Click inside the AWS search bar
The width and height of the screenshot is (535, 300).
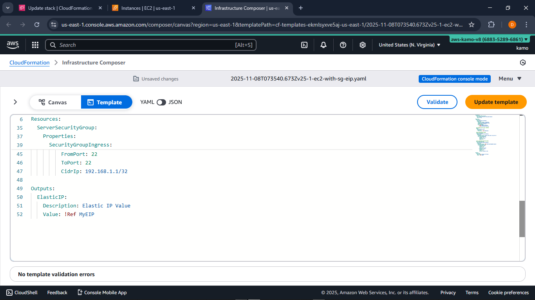(x=151, y=45)
